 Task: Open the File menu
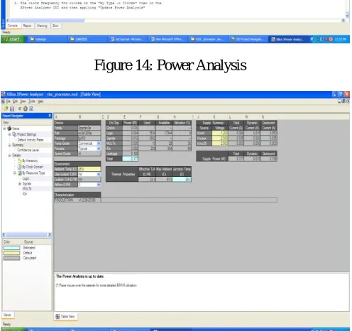[9, 102]
